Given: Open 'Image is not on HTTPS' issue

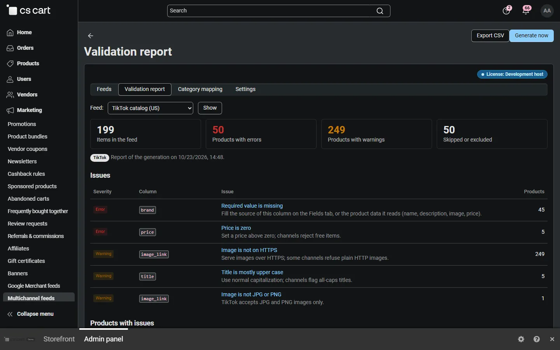Looking at the screenshot, I should (x=249, y=250).
